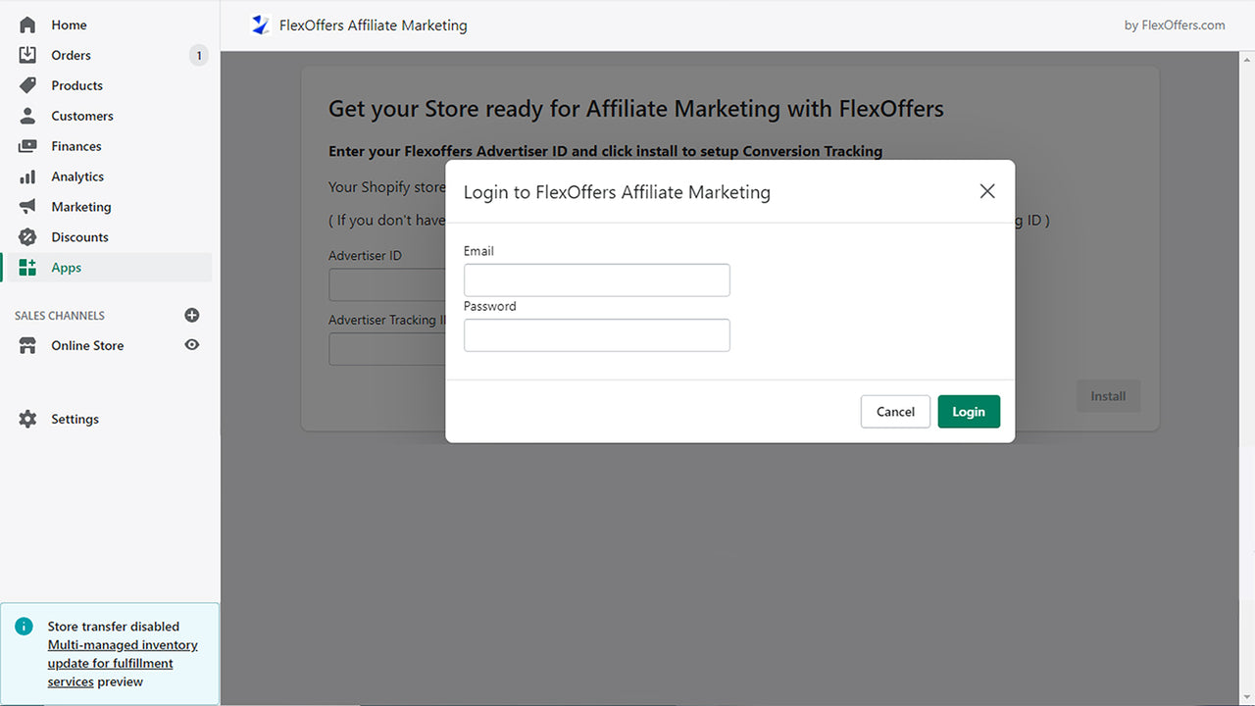Click inside the Email input field

point(596,279)
